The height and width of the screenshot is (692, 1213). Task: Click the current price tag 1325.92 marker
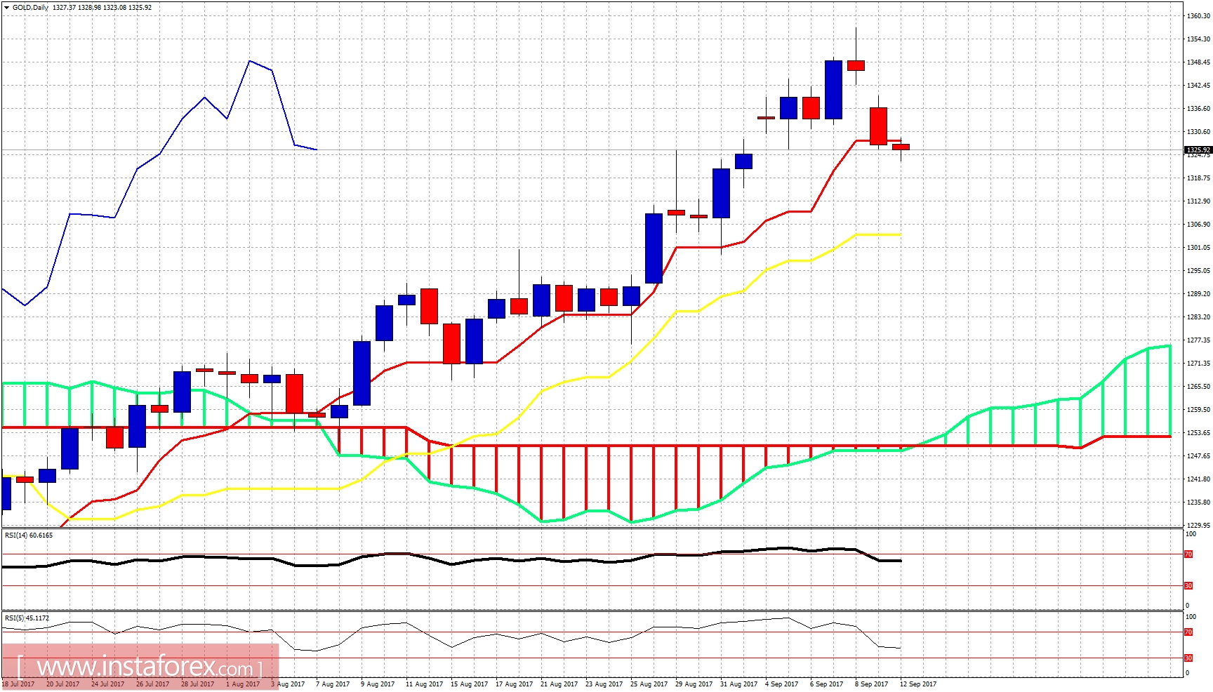click(x=1199, y=149)
